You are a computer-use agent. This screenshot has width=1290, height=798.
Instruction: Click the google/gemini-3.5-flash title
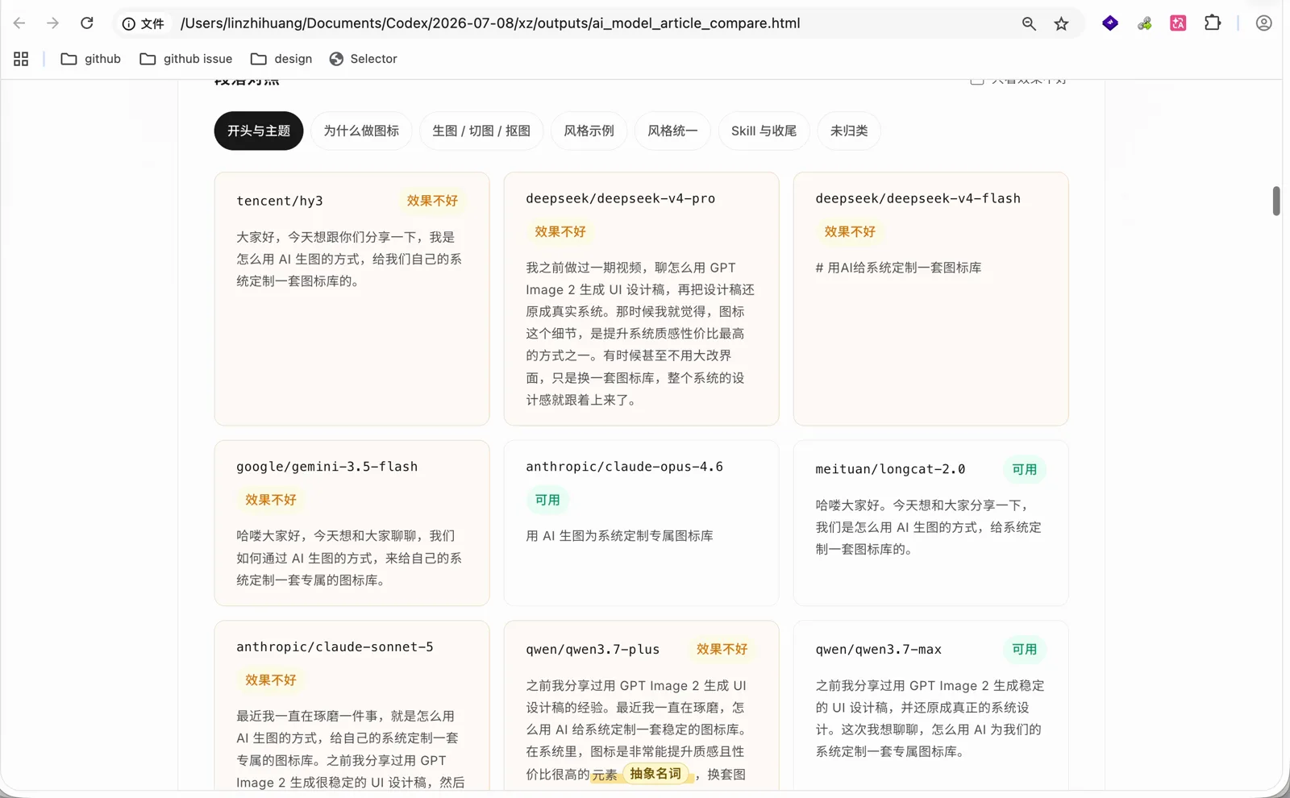click(327, 467)
